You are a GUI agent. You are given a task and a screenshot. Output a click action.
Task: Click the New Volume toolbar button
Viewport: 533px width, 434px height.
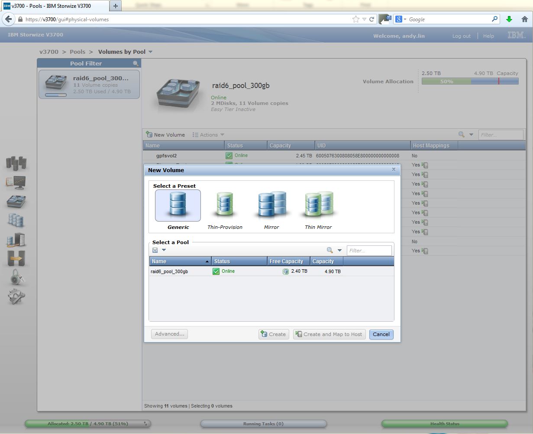[165, 135]
